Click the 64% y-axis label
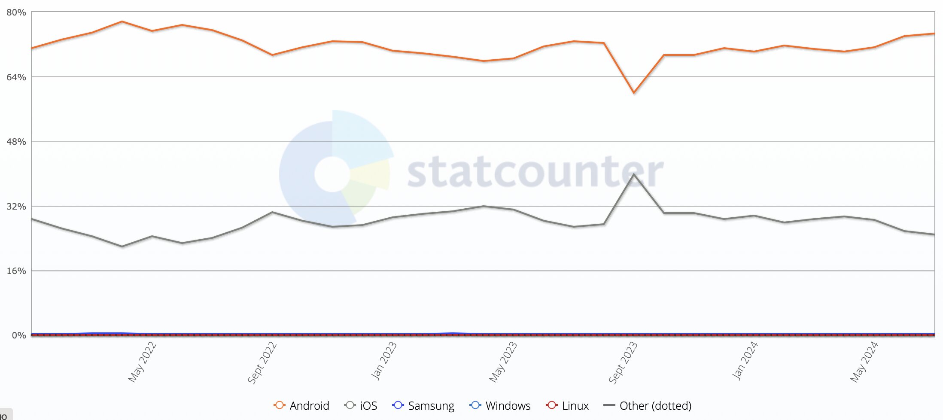This screenshot has height=420, width=943. pyautogui.click(x=16, y=77)
